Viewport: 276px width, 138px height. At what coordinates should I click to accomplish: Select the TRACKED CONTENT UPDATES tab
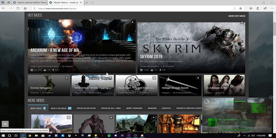[x=189, y=108]
